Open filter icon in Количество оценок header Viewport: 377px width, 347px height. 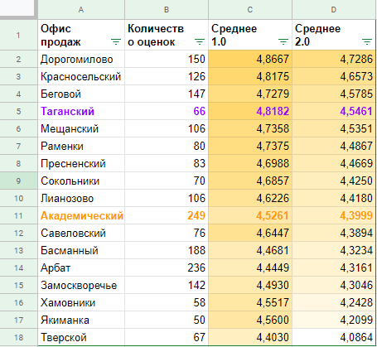coord(200,42)
